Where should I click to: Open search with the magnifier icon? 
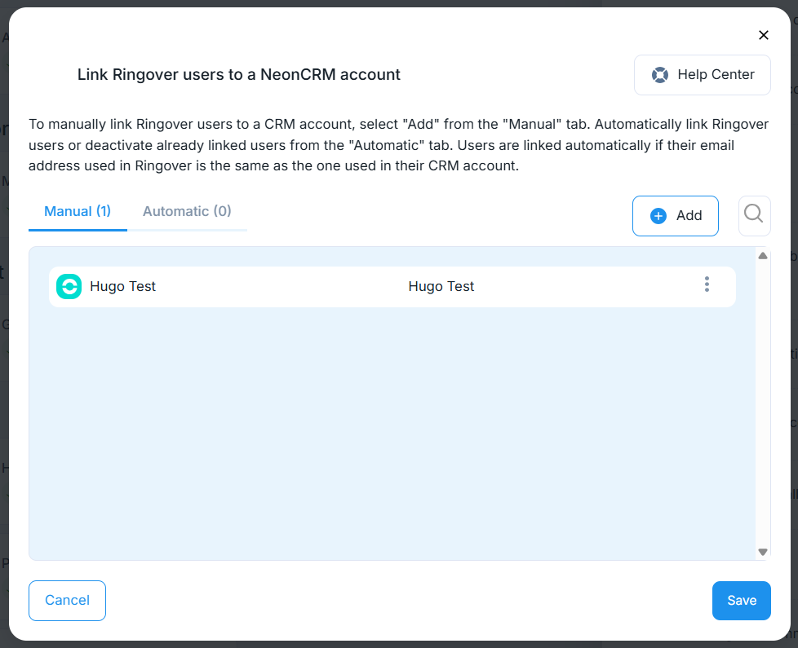click(754, 214)
